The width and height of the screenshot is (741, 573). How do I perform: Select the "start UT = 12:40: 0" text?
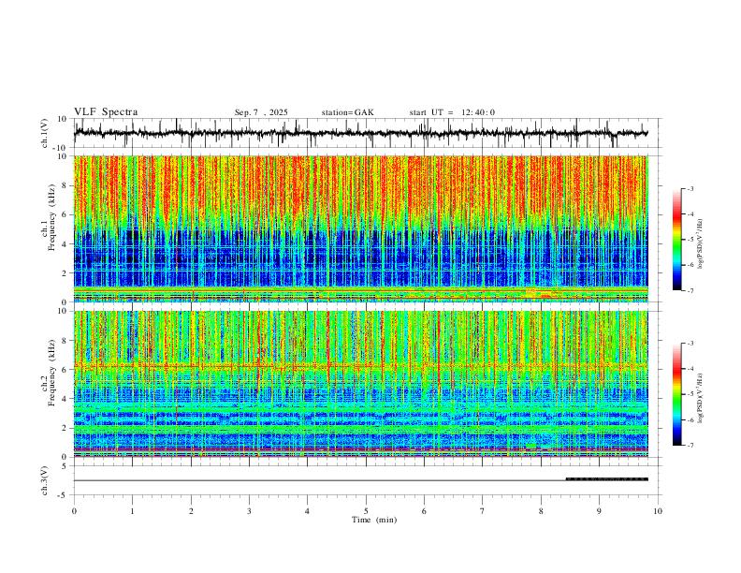click(x=452, y=112)
